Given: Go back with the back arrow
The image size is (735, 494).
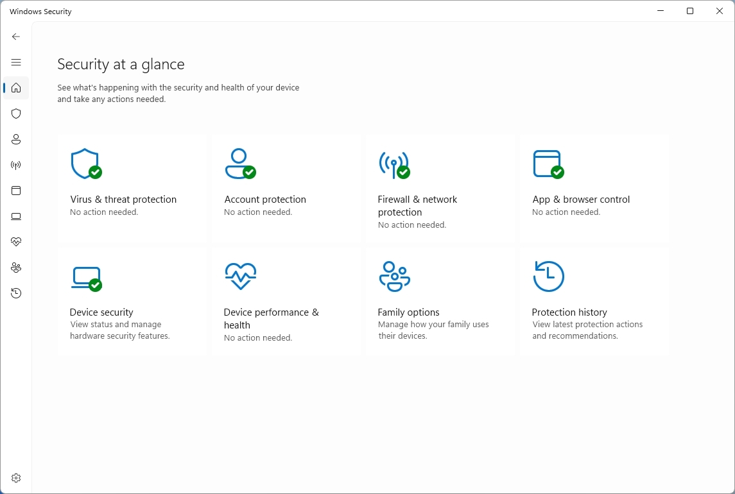Looking at the screenshot, I should 16,37.
